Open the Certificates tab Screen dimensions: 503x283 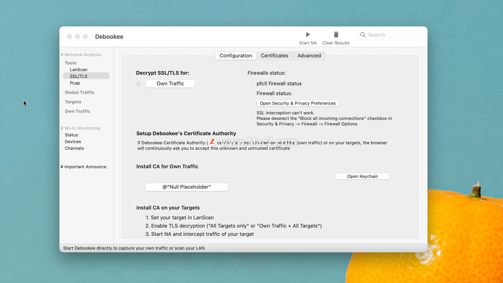click(x=275, y=56)
